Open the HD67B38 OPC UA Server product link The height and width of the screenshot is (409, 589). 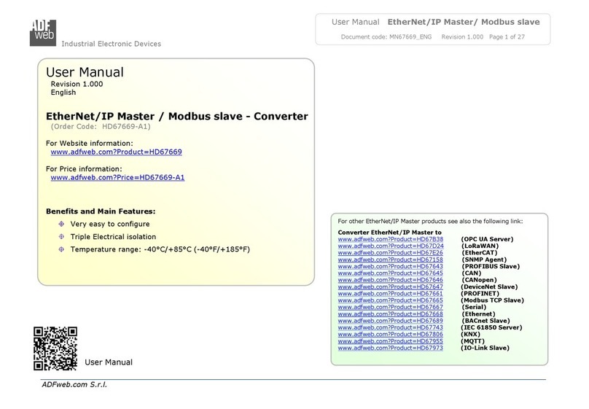tap(390, 239)
